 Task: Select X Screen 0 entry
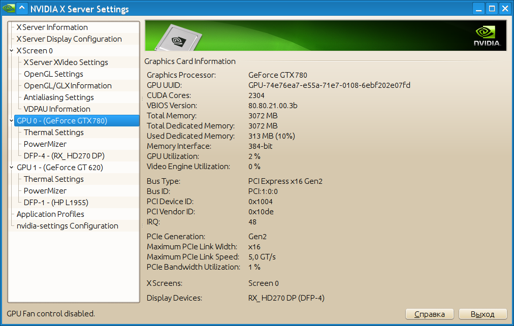tap(35, 51)
